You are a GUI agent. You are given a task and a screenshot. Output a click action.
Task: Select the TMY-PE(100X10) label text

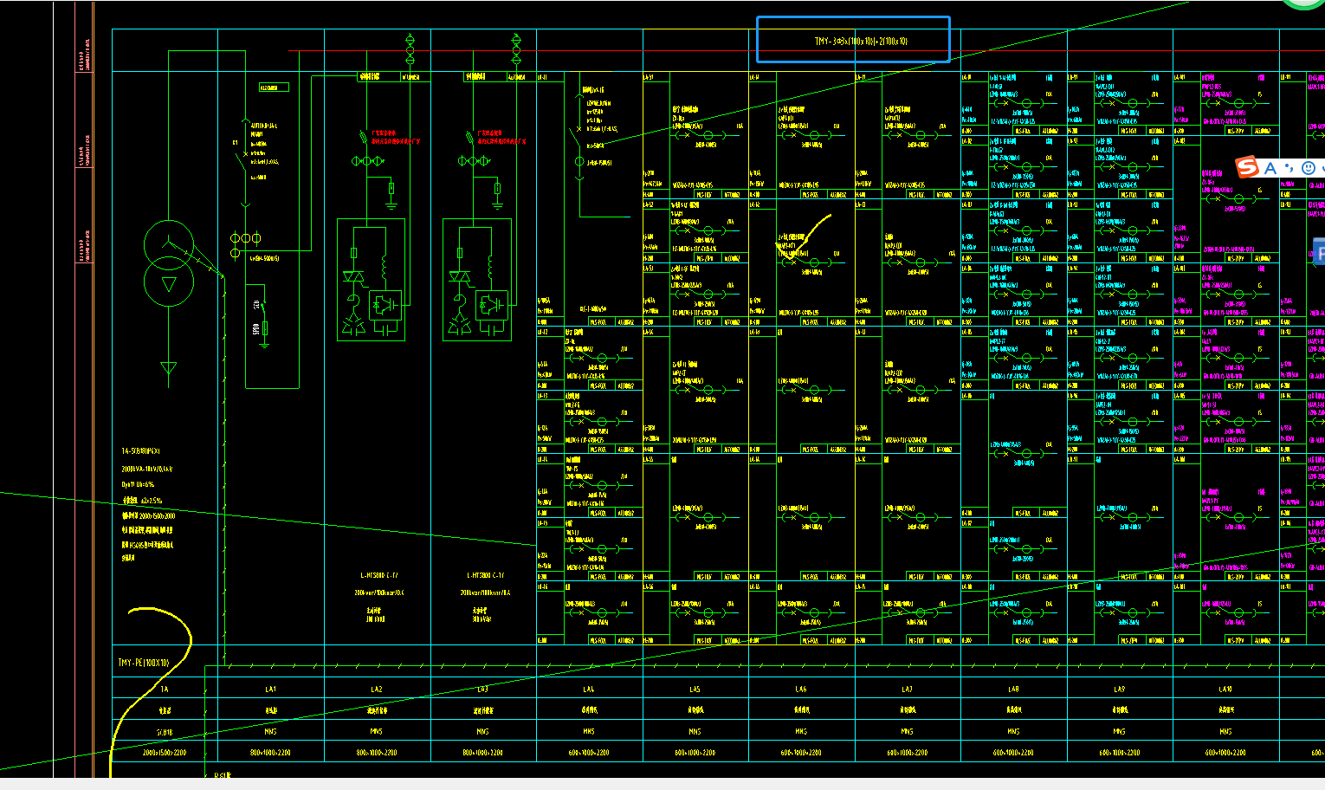144,664
